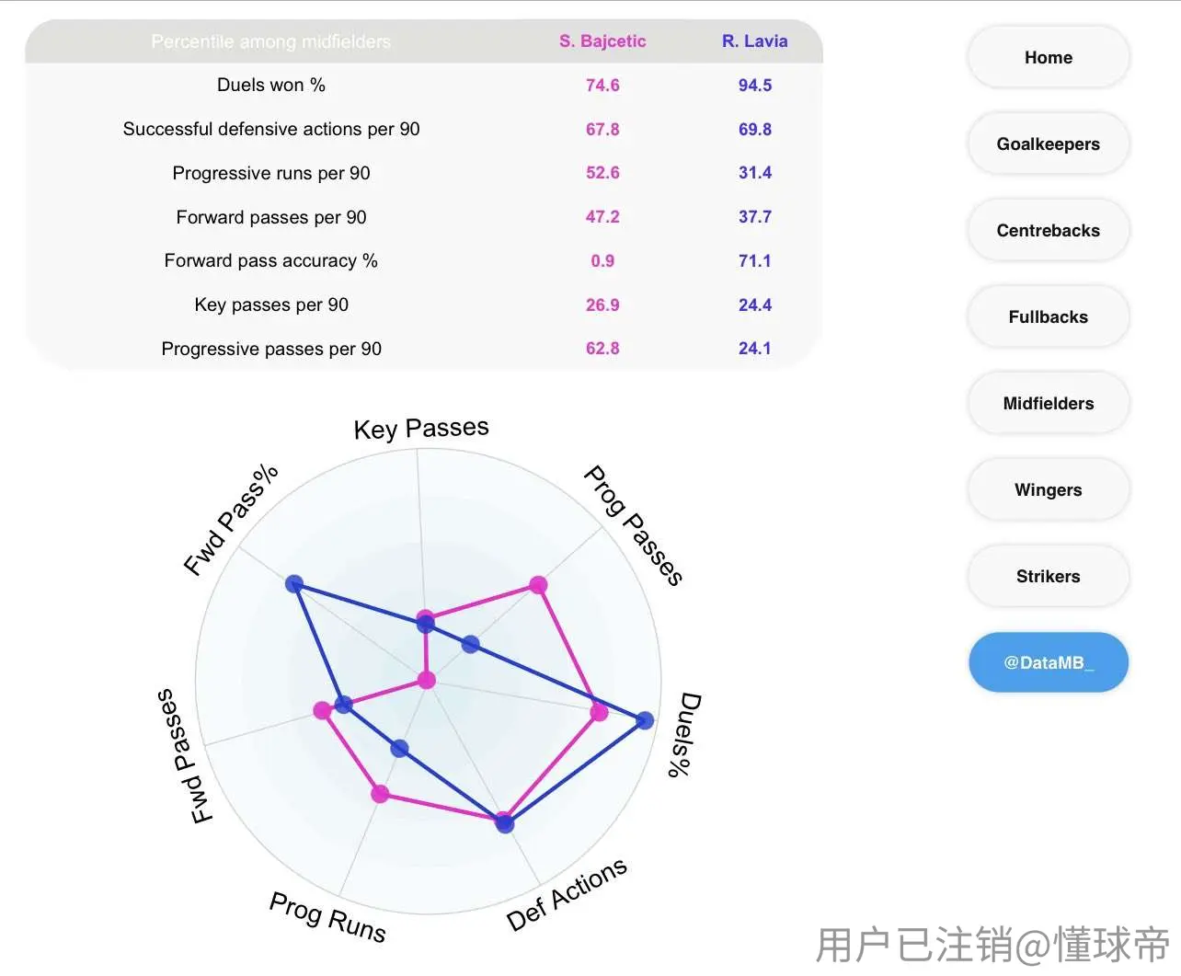Visit the @DataMB_ link button

click(1048, 662)
